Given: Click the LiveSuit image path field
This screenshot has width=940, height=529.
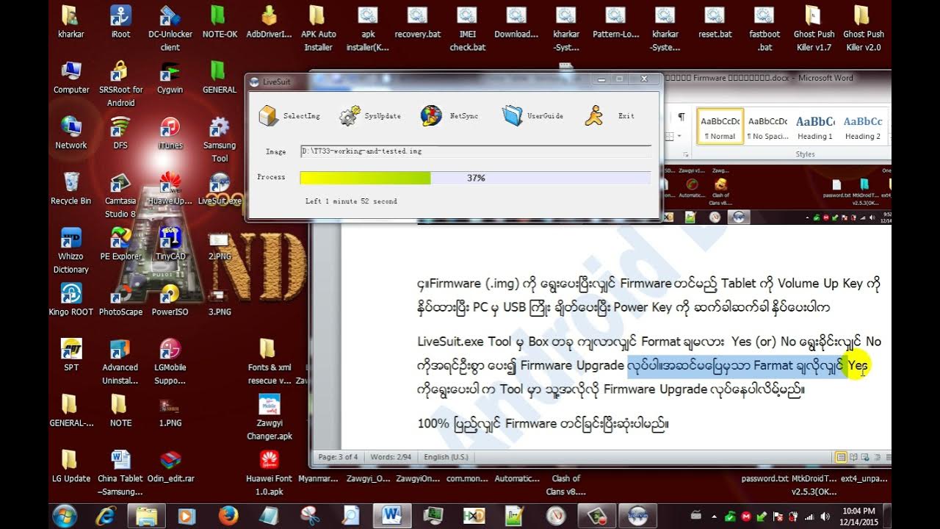Looking at the screenshot, I should pos(475,151).
